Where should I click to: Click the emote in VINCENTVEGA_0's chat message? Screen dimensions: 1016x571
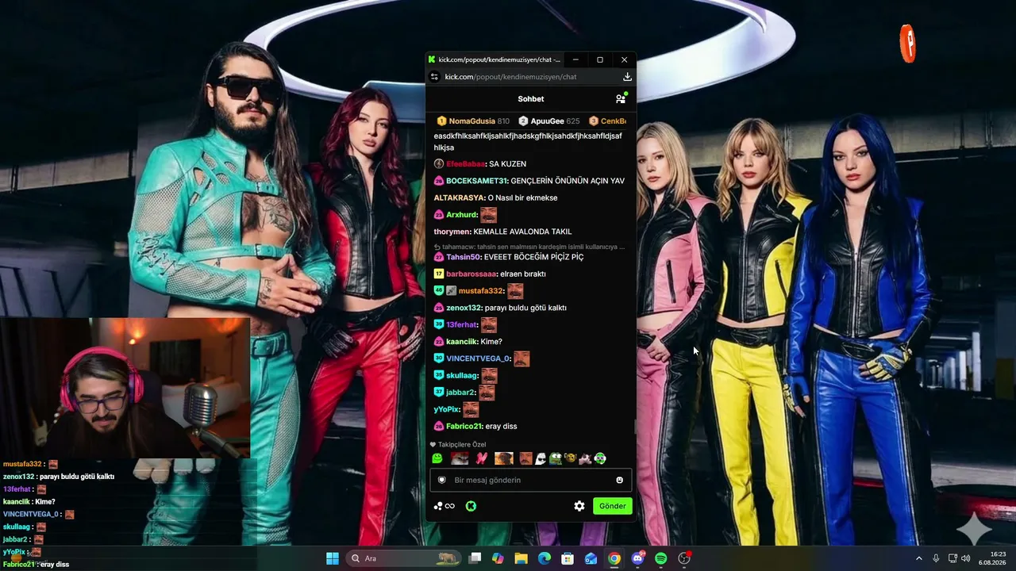tap(521, 358)
